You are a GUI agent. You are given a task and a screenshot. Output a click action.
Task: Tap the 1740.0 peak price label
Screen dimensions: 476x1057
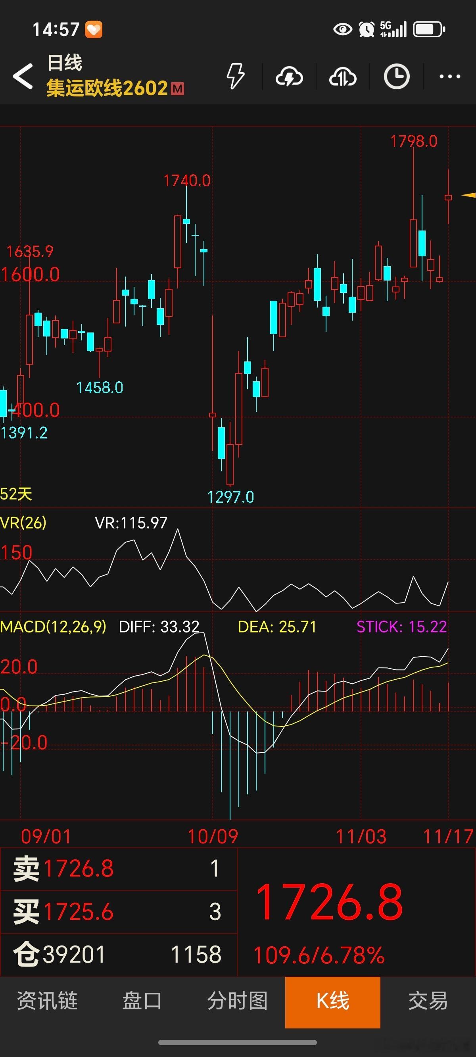pos(187,181)
